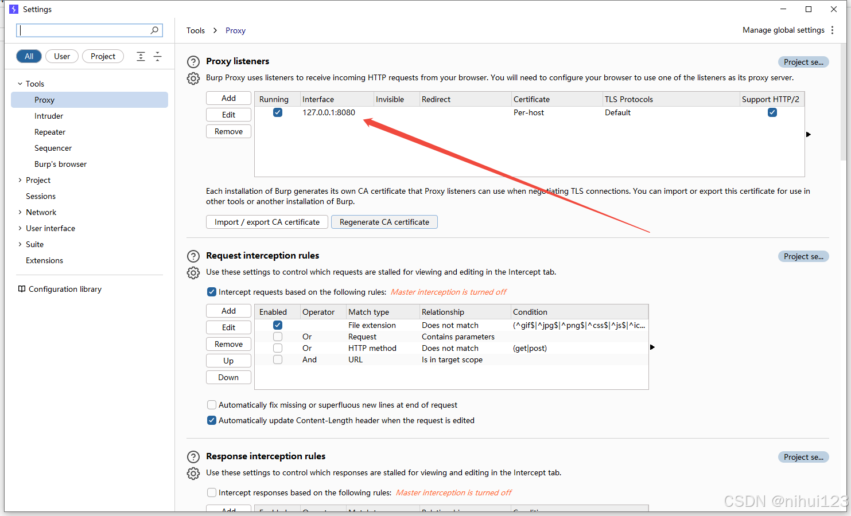Expand the Network tree node
Viewport: 851px width, 516px height.
pos(20,212)
